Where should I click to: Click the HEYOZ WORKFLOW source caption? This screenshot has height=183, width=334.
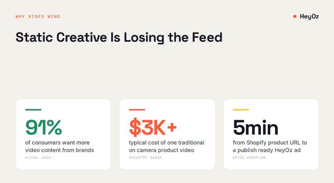click(249, 158)
